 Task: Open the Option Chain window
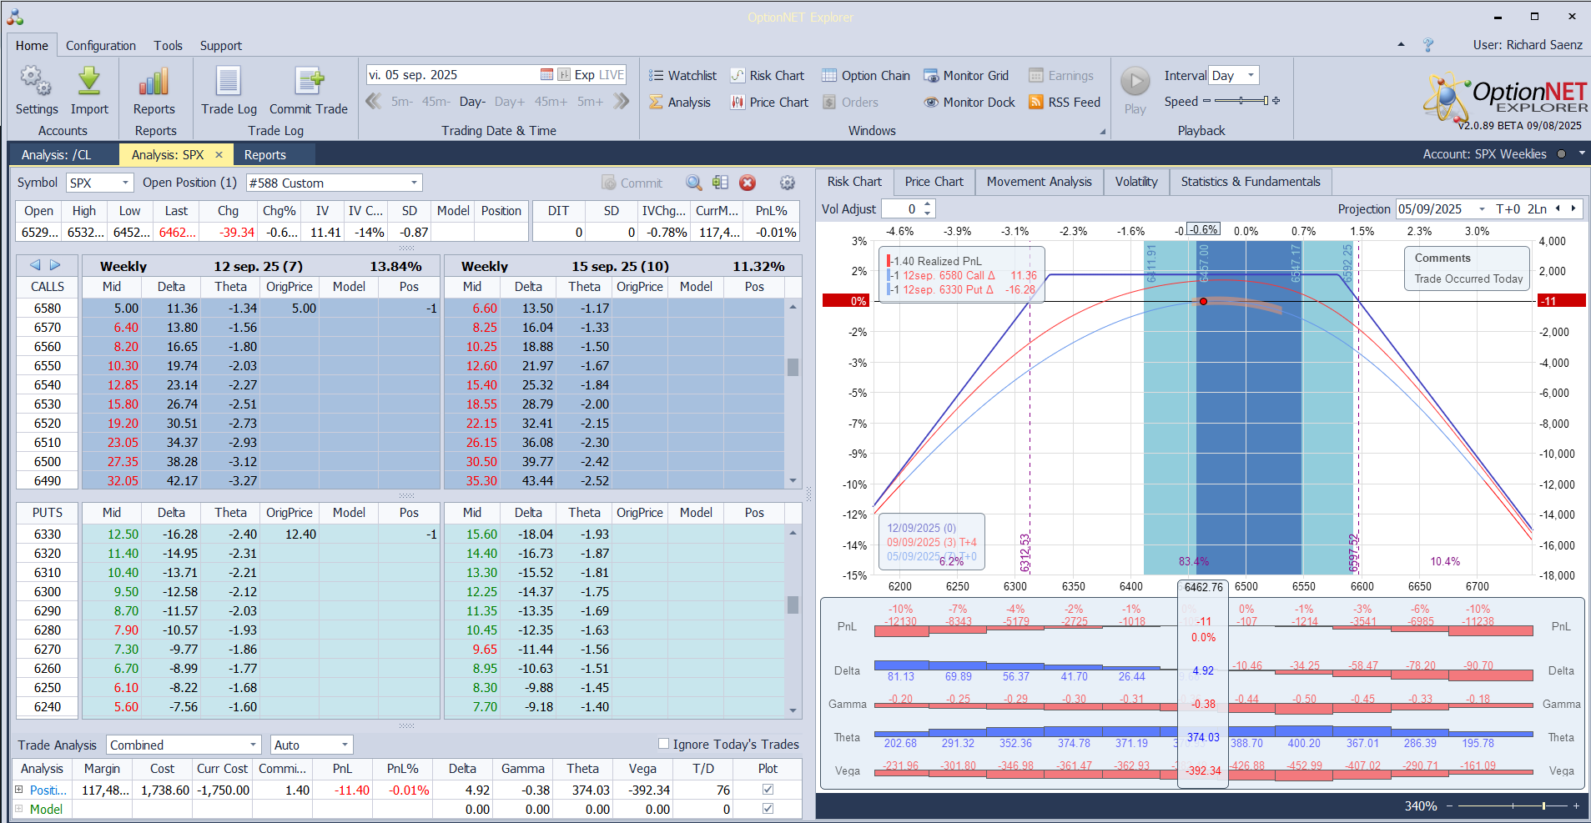pyautogui.click(x=866, y=76)
